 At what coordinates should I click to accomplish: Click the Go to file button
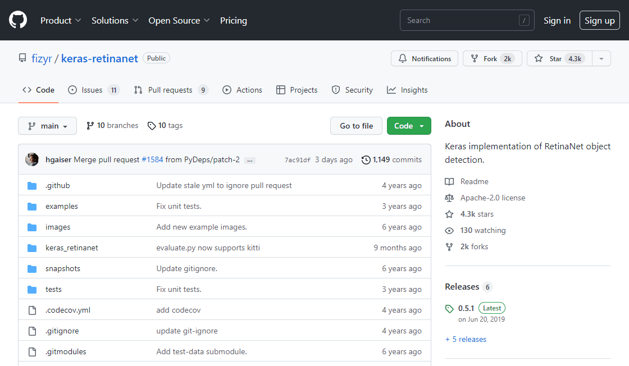(x=356, y=126)
